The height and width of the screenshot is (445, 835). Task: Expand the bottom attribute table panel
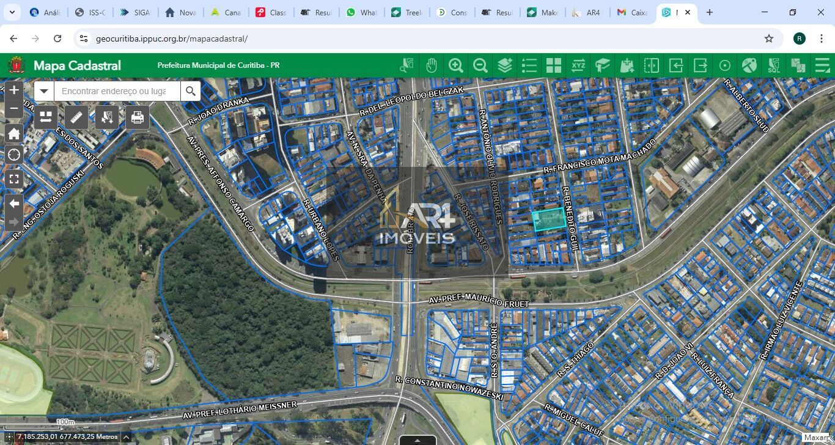tap(417, 440)
